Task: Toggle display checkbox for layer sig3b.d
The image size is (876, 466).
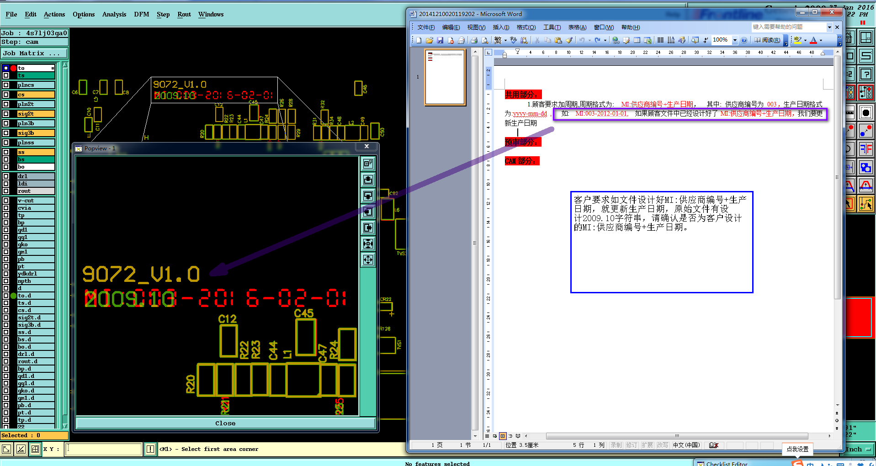Action: click(6, 325)
